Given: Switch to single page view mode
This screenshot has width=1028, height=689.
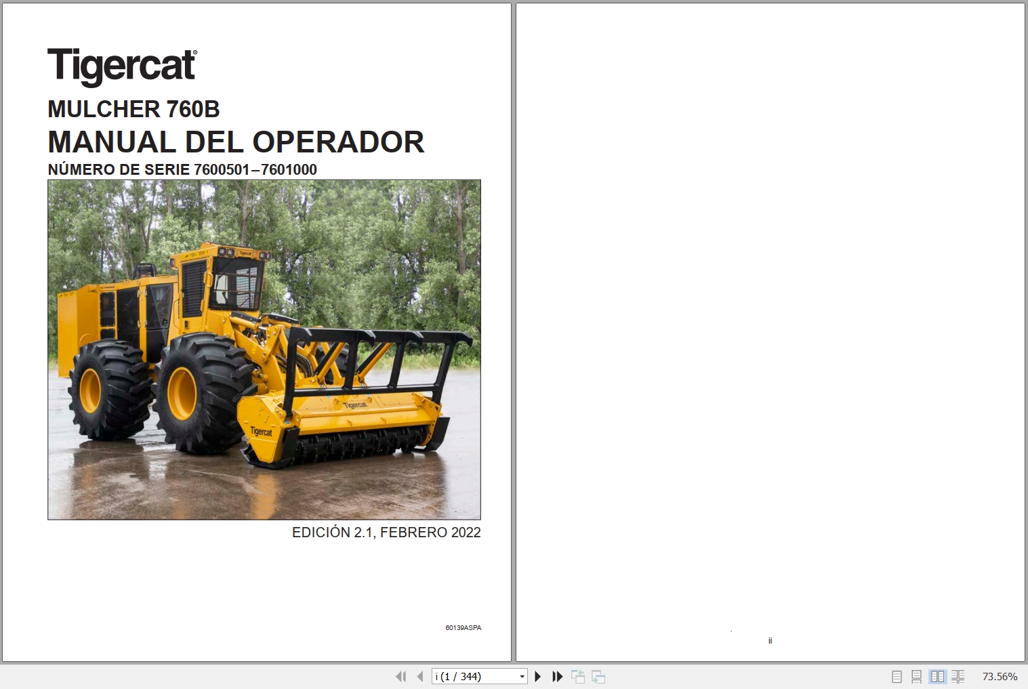Looking at the screenshot, I should (896, 676).
